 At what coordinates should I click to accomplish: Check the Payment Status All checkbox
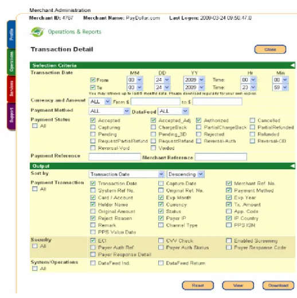click(x=35, y=126)
